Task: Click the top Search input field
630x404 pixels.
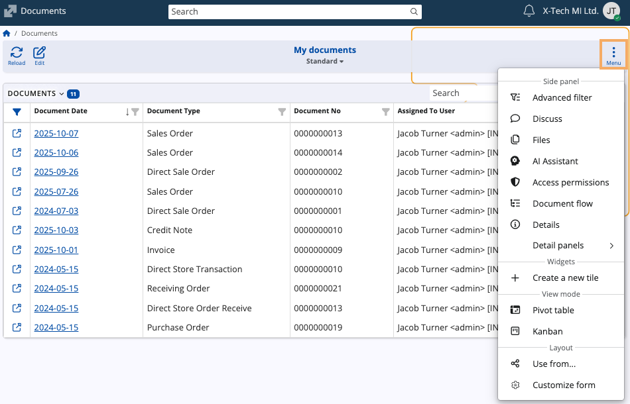Action: (288, 11)
